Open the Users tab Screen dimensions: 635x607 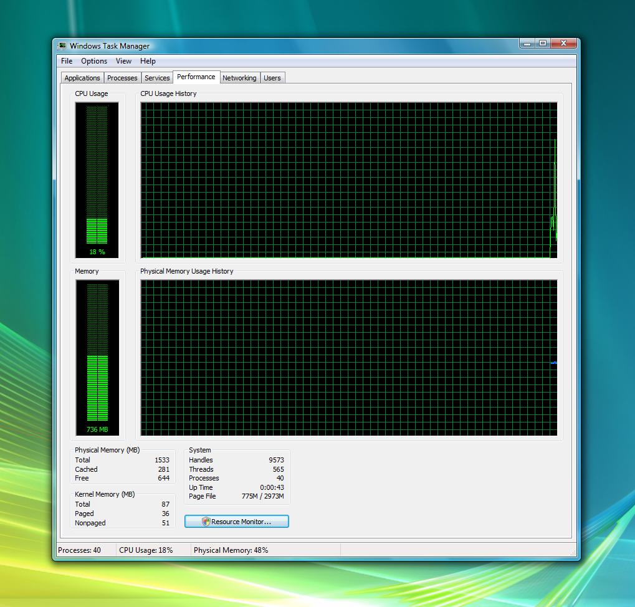tap(272, 78)
